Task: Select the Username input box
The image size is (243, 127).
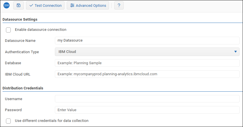Action: (147, 99)
